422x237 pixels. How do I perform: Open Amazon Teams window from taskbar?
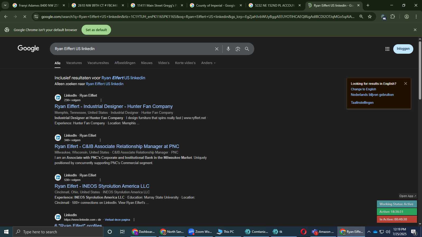(x=323, y=232)
